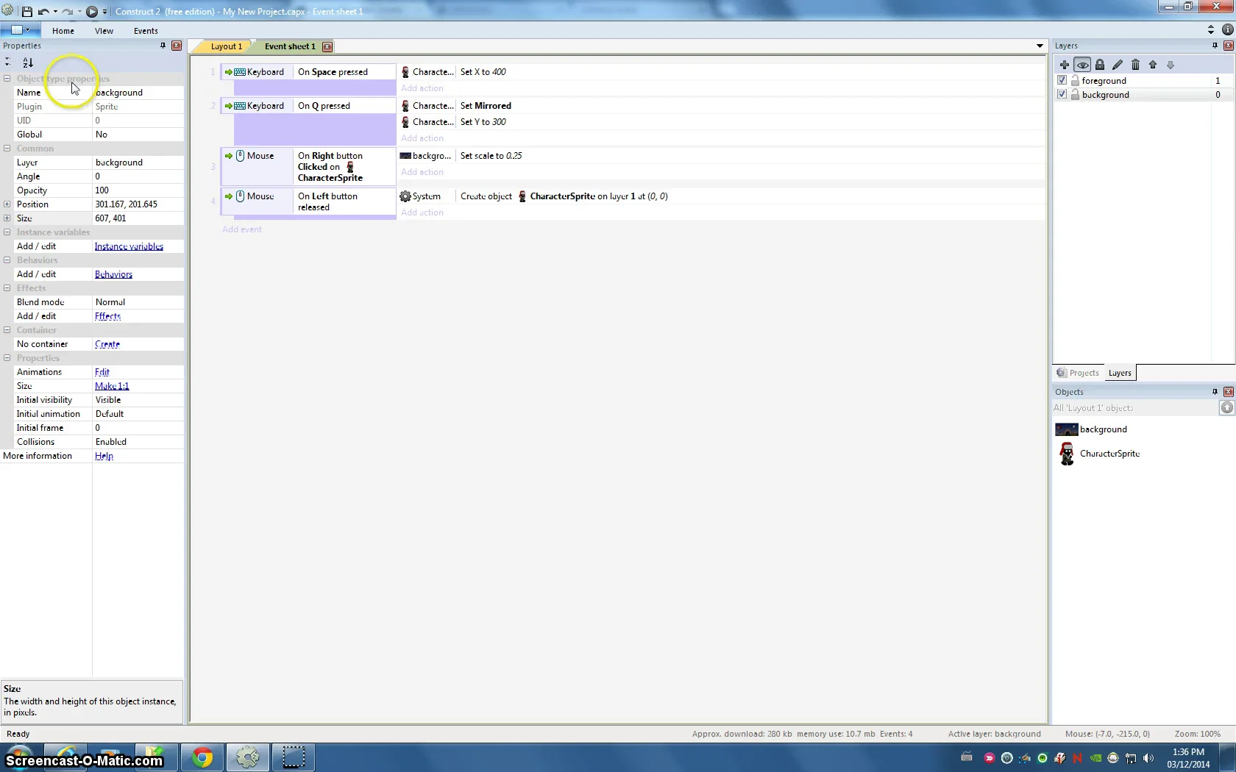Pin the Layers panel
The height and width of the screenshot is (772, 1236).
tap(1215, 46)
